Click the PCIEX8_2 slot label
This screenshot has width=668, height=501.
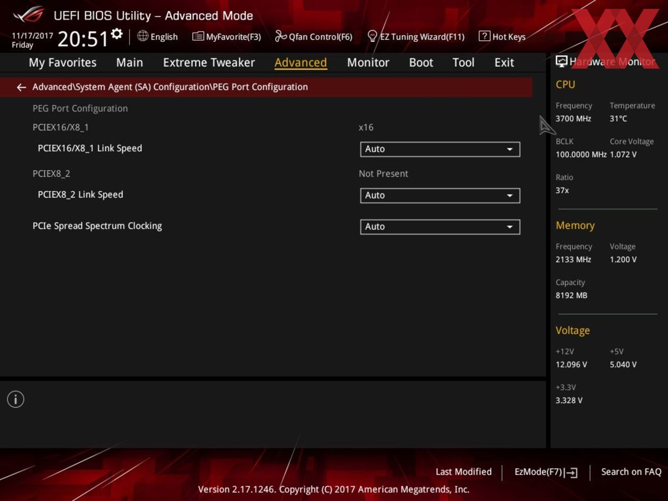(51, 173)
